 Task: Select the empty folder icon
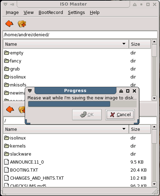(7, 53)
